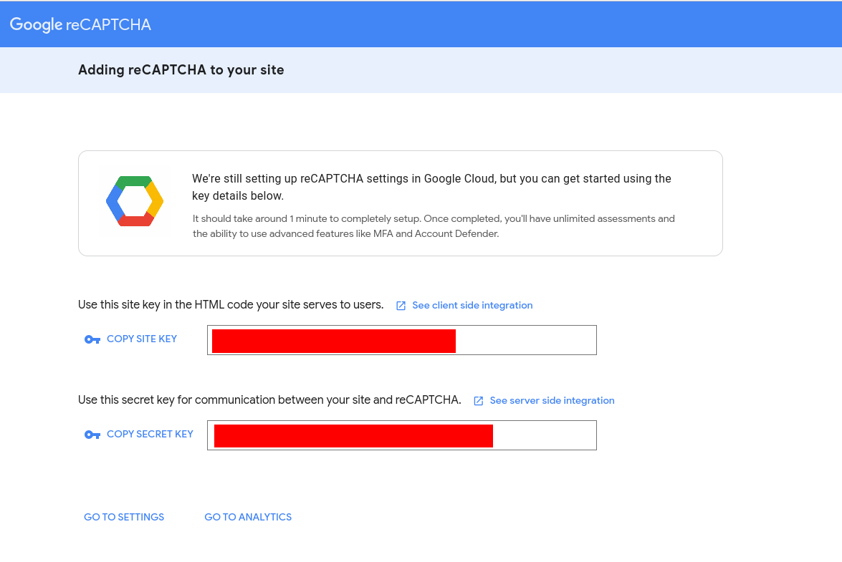This screenshot has height=562, width=842.
Task: Click the Google reCAPTCHA logo
Action: (80, 24)
